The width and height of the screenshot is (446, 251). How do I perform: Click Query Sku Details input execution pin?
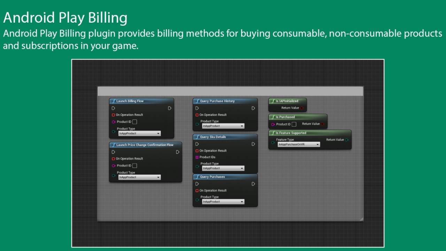197,144
